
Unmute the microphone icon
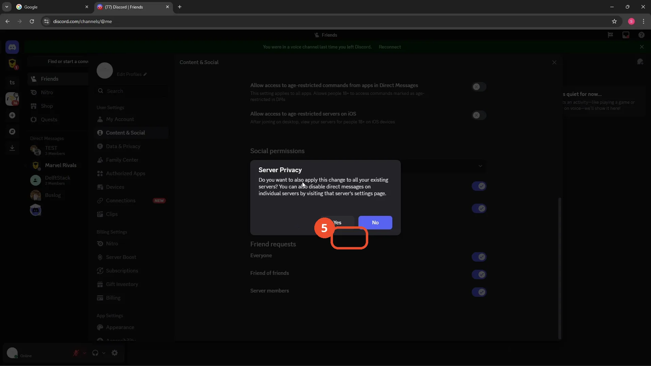[x=76, y=353]
